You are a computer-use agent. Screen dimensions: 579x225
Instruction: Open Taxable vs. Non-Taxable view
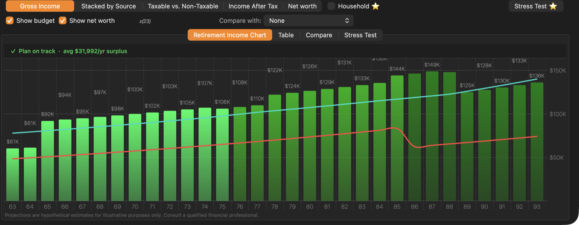[x=183, y=6]
